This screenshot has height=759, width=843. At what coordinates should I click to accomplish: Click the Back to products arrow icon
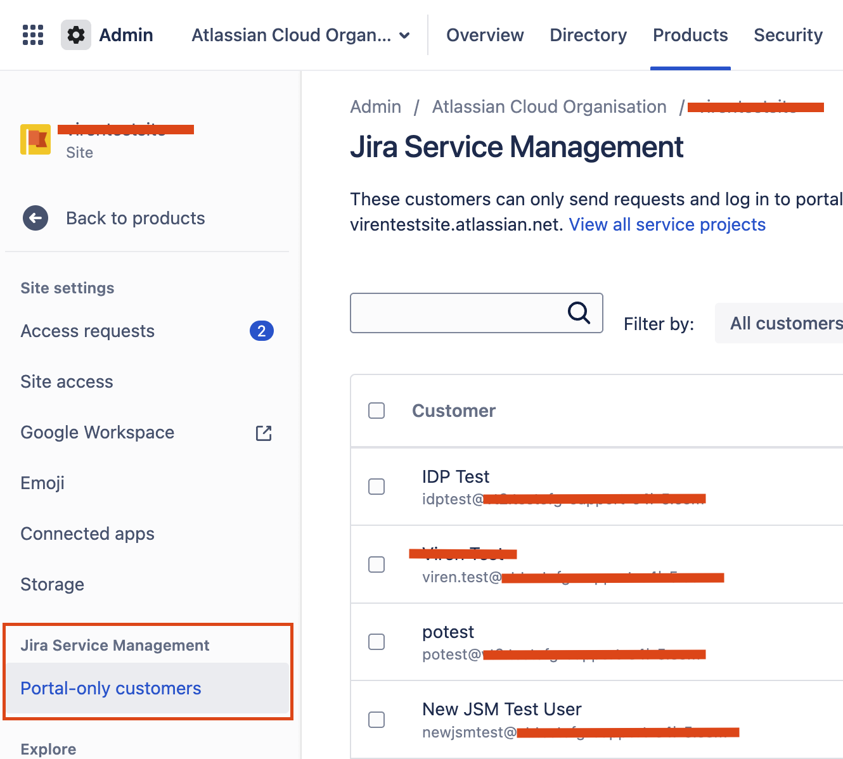35,218
